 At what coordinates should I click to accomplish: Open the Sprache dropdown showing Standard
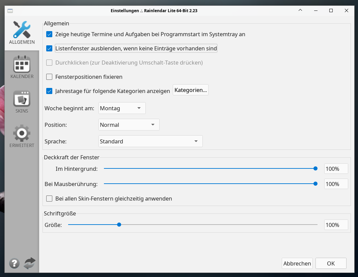(x=150, y=141)
